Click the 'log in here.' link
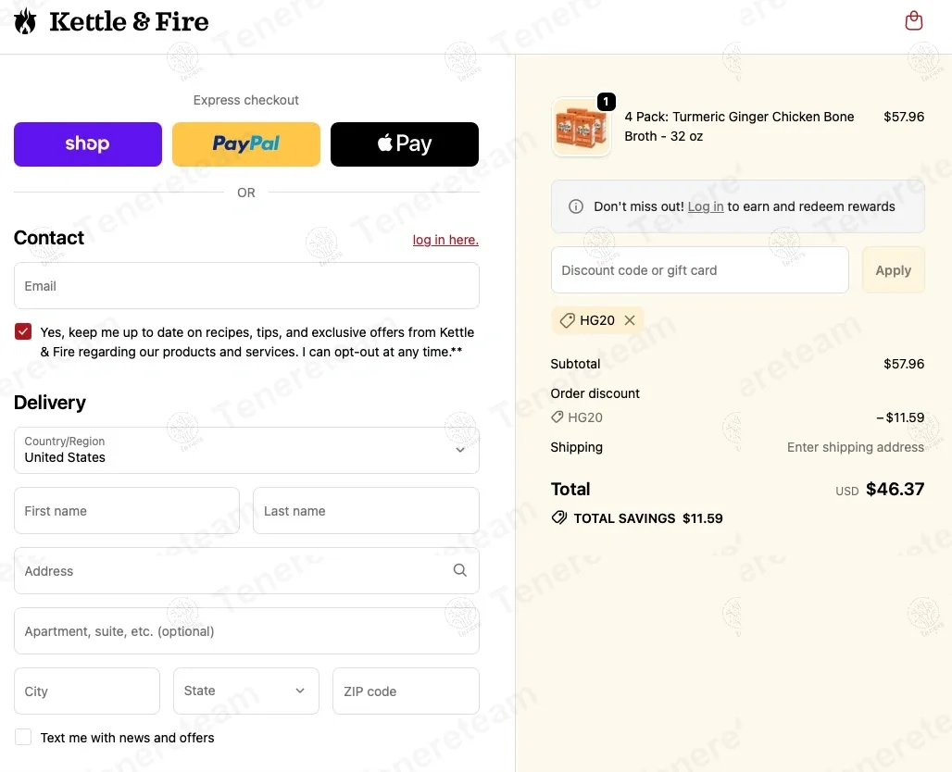Screen dimensions: 952x772 pos(445,240)
